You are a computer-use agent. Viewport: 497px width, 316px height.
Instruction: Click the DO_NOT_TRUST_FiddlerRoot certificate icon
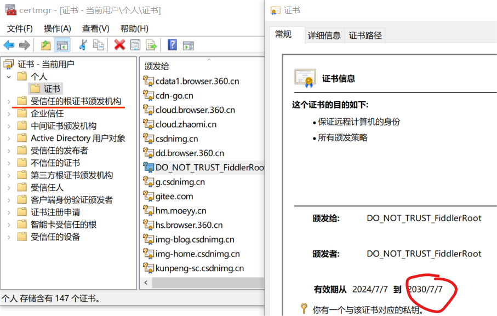(x=148, y=167)
